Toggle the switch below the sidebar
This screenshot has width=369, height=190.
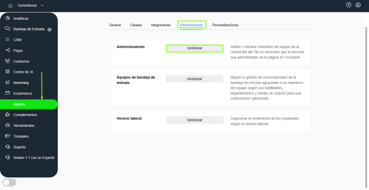[9, 182]
